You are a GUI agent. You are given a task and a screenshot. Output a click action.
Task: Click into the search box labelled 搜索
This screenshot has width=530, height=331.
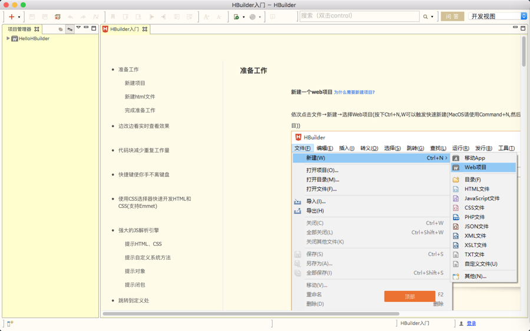[x=359, y=16]
